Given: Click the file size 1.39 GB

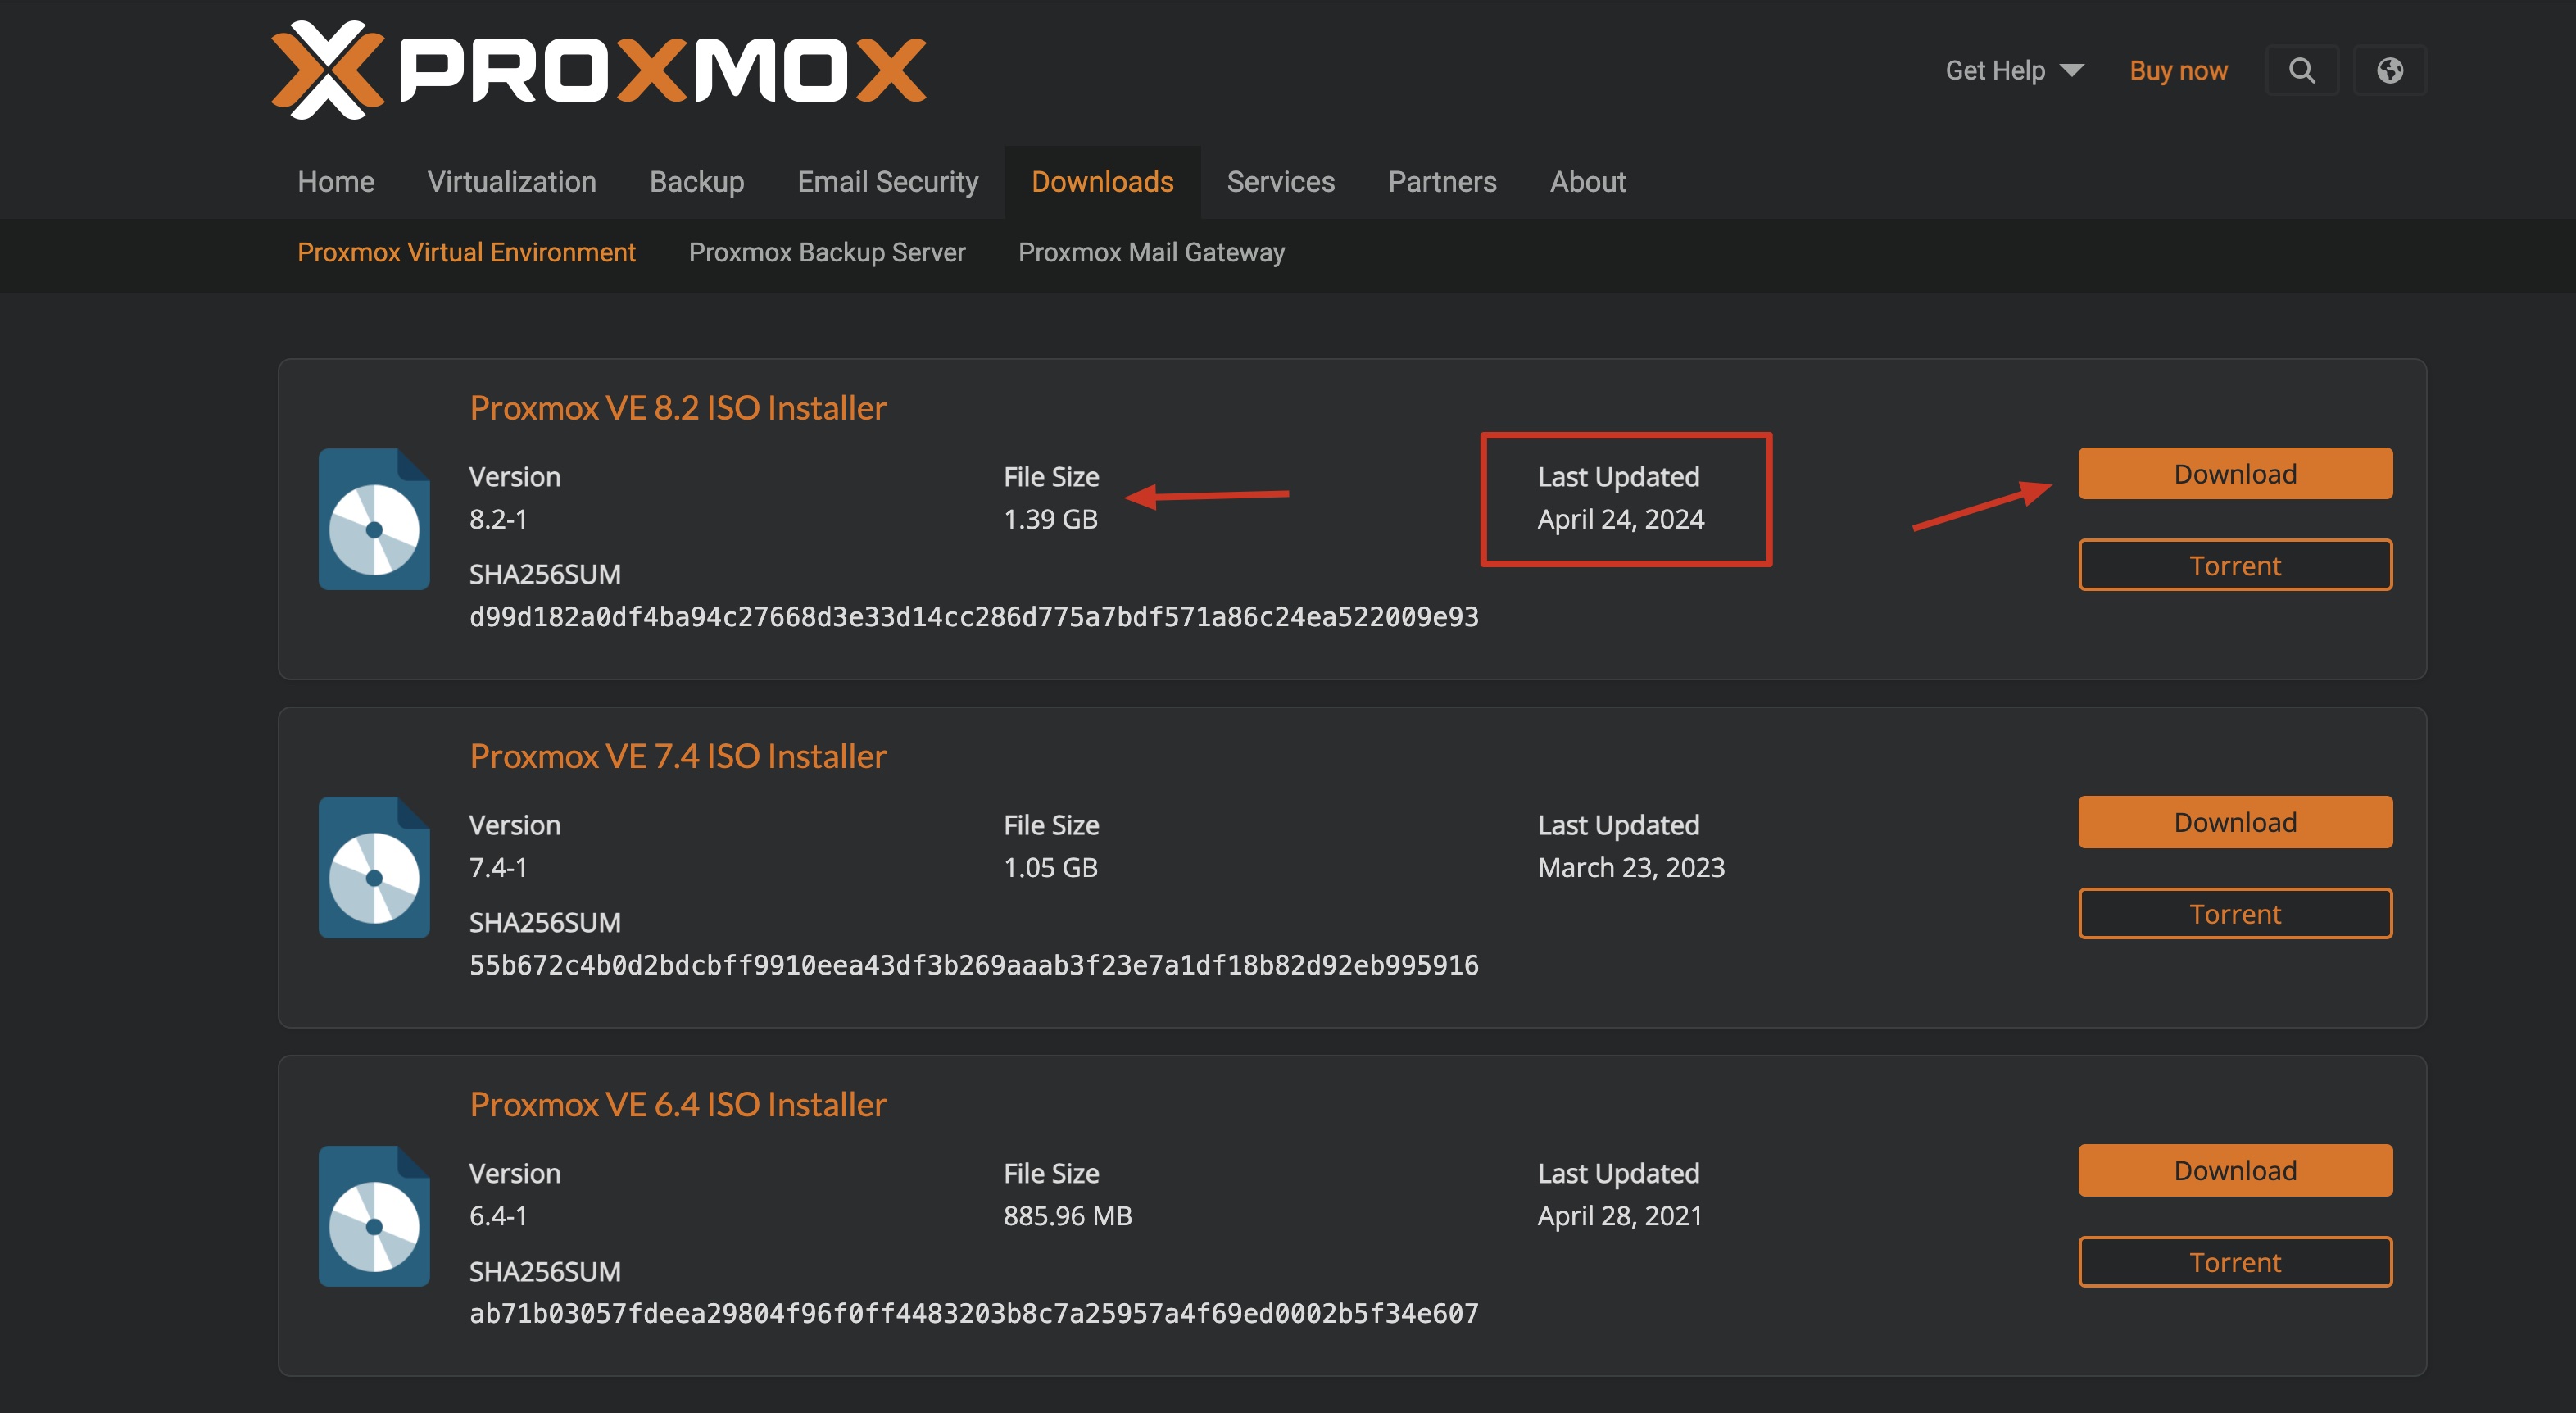Looking at the screenshot, I should pyautogui.click(x=1050, y=519).
